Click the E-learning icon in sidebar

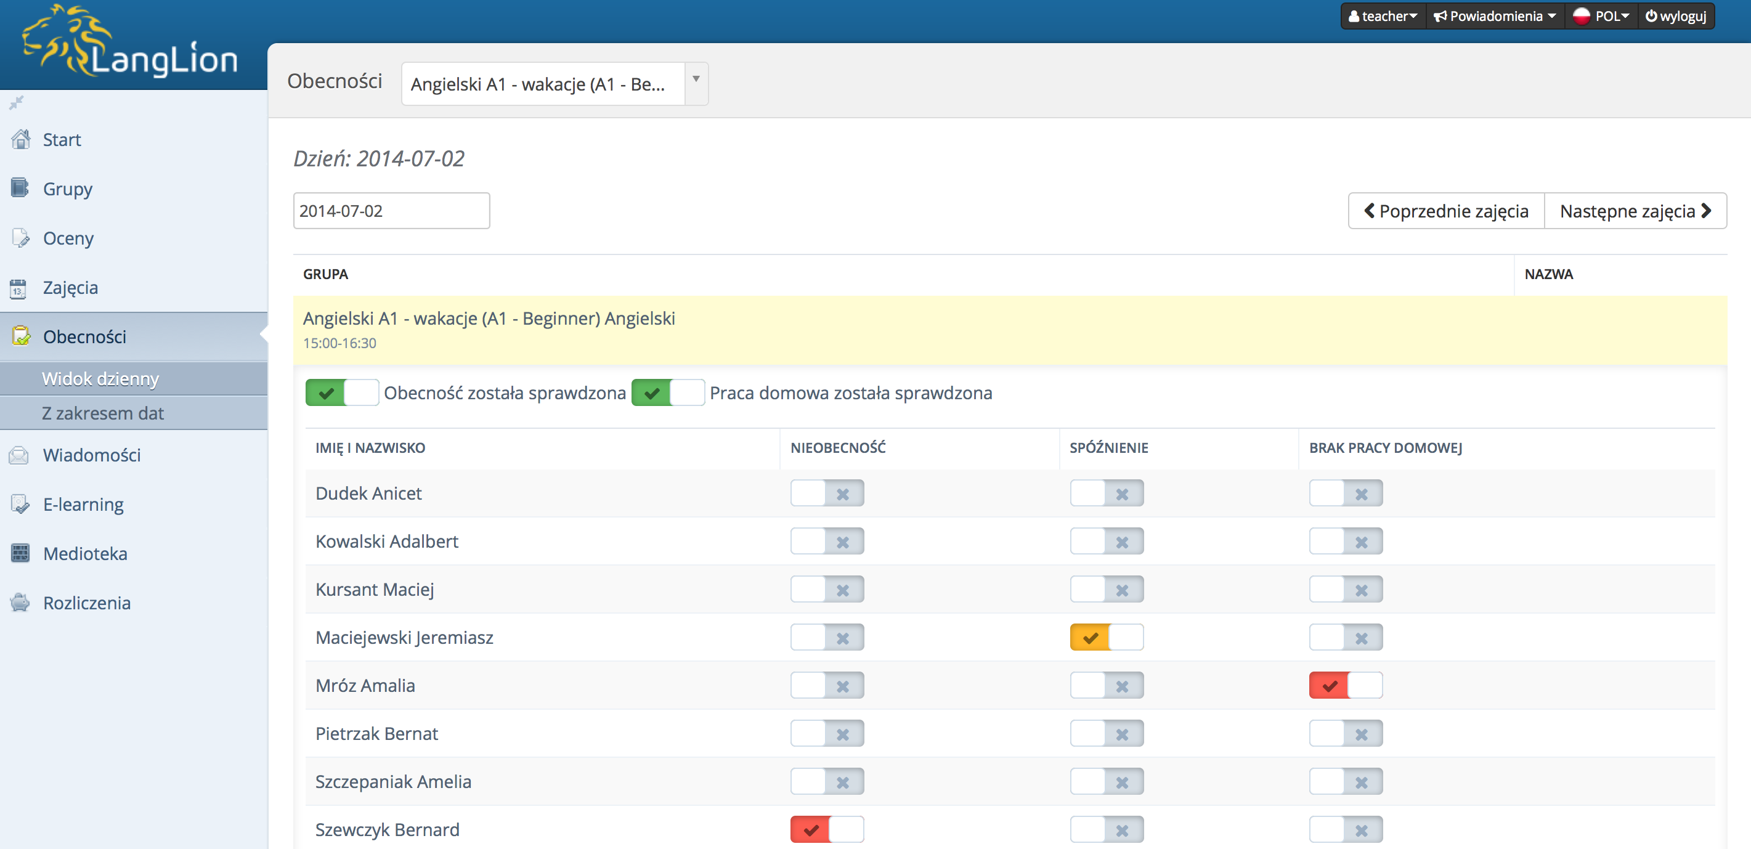click(20, 504)
